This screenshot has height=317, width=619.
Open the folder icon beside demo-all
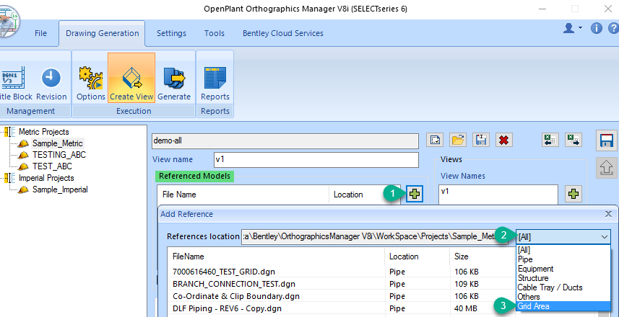click(x=459, y=140)
